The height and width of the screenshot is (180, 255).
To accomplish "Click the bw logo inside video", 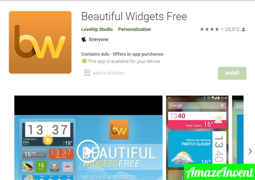I will [x=119, y=130].
